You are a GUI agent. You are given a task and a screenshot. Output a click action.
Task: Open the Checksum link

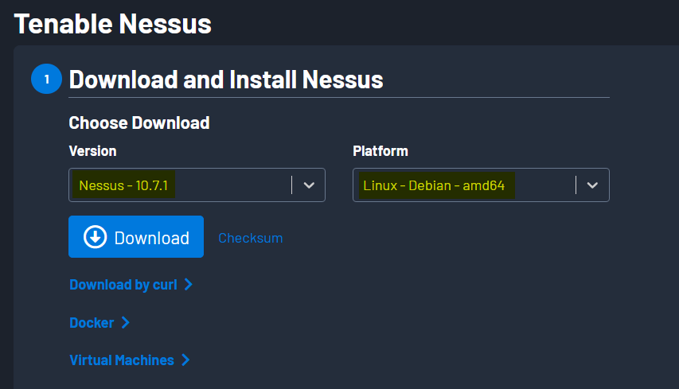[x=250, y=238]
